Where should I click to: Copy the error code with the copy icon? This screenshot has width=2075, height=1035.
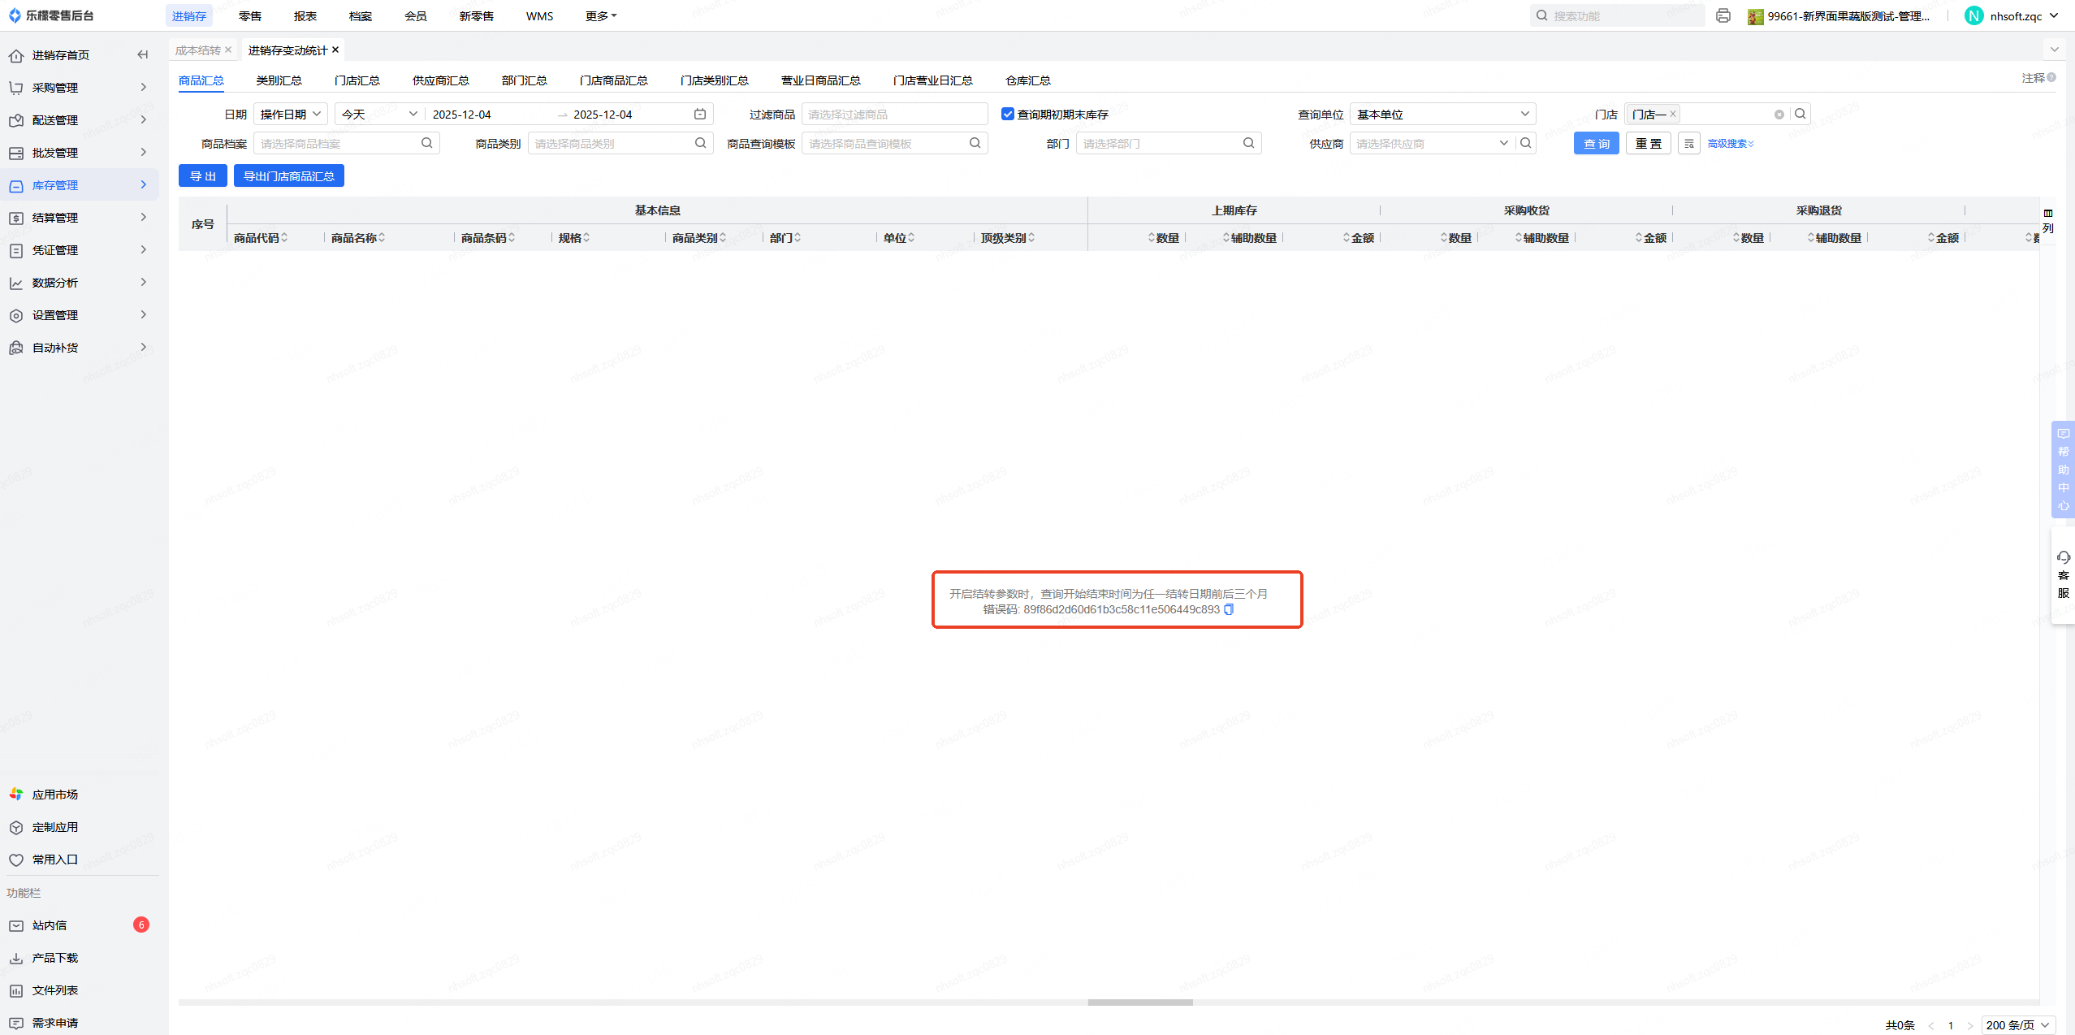pyautogui.click(x=1229, y=610)
